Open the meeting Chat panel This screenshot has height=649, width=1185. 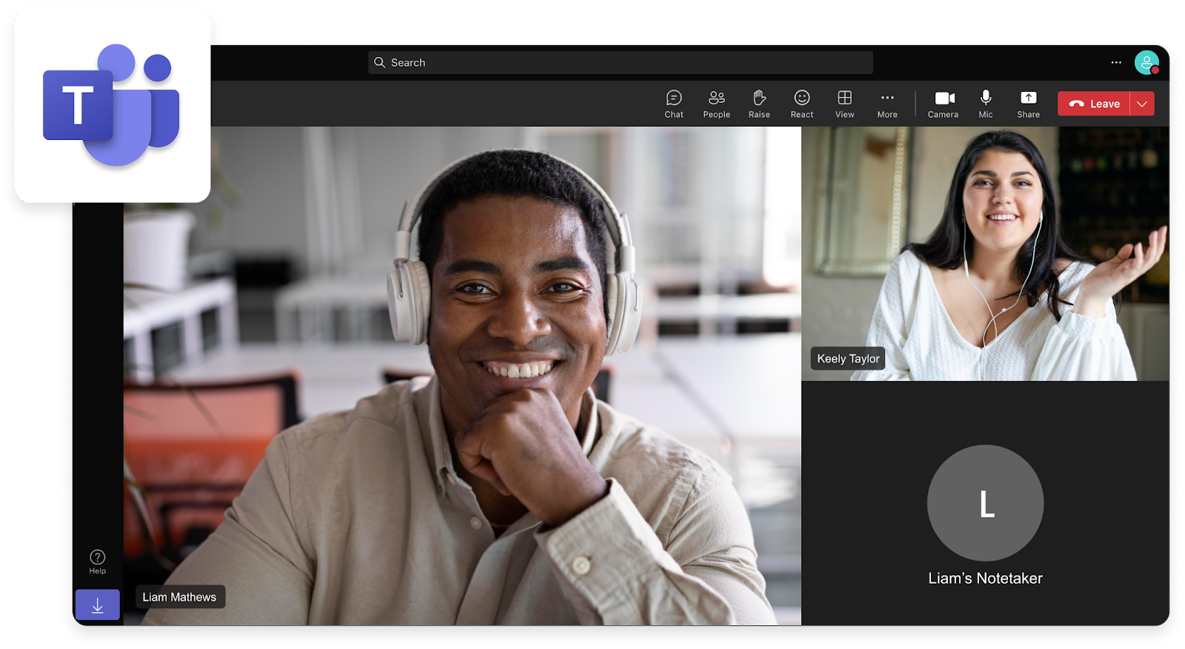673,104
